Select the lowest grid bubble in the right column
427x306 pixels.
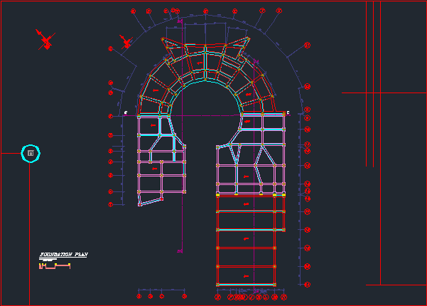point(308,285)
